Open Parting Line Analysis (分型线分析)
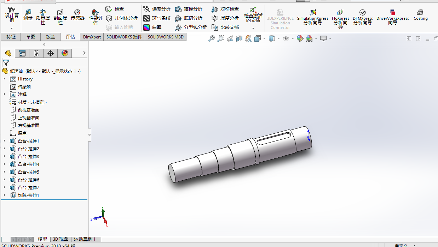This screenshot has height=247, width=438. (x=191, y=27)
